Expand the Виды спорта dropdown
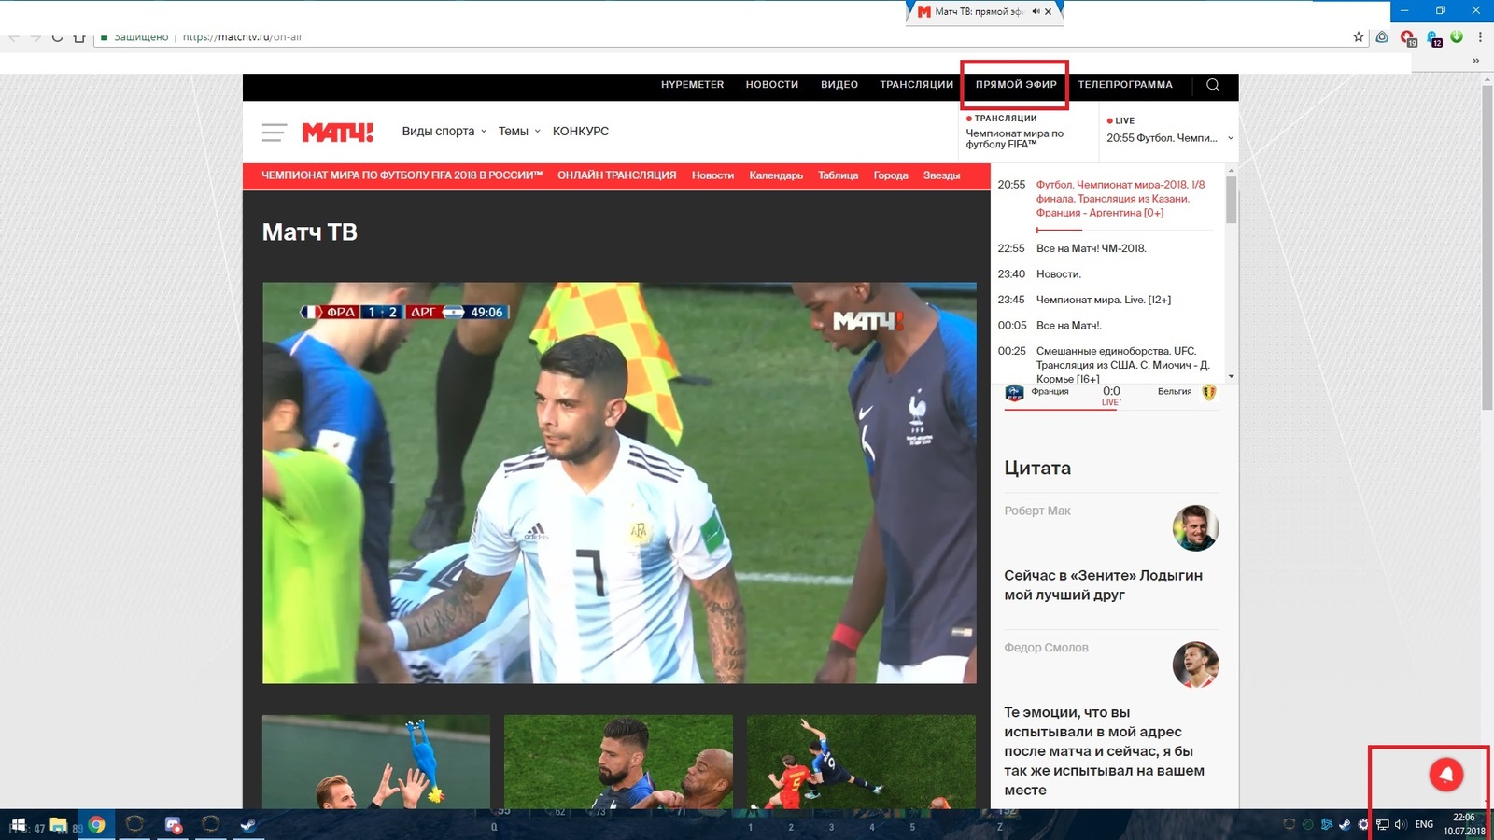 pyautogui.click(x=444, y=132)
